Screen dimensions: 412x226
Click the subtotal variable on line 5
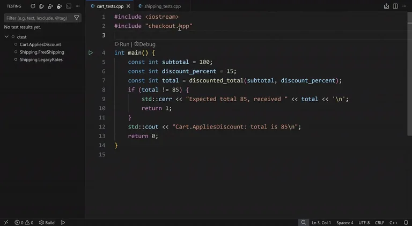tap(175, 62)
